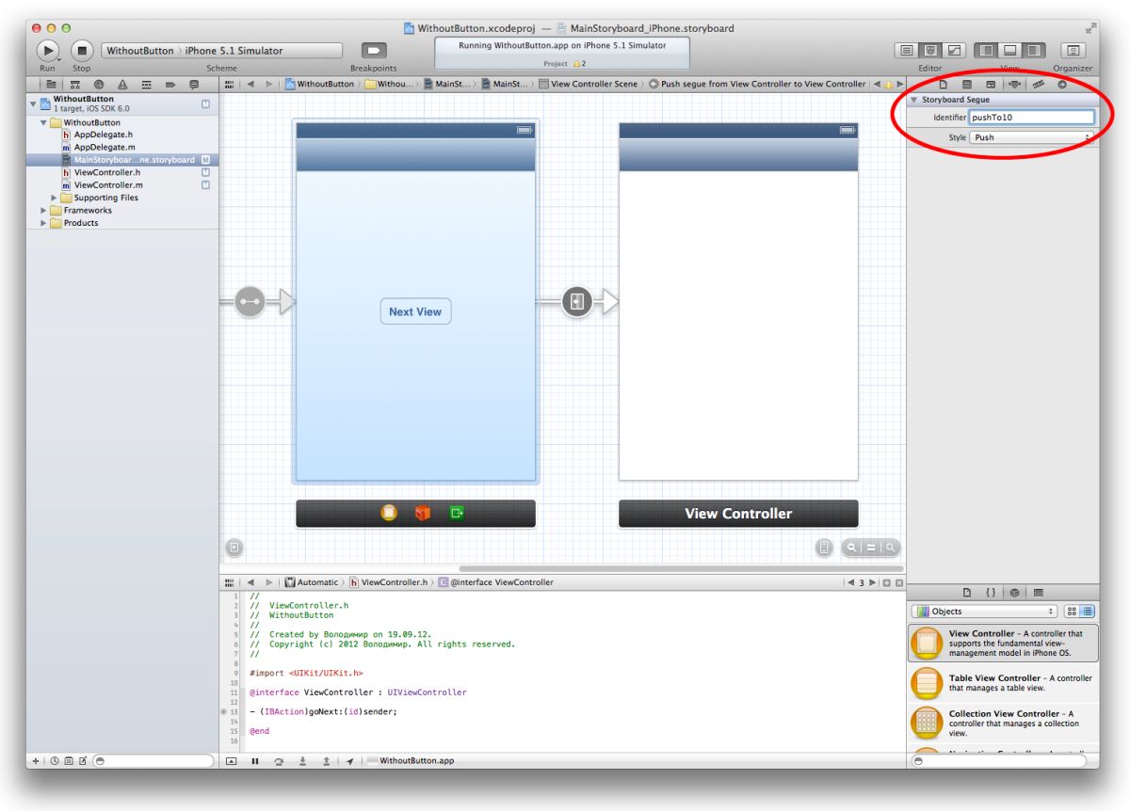Open the Size inspector tab

tap(1039, 84)
